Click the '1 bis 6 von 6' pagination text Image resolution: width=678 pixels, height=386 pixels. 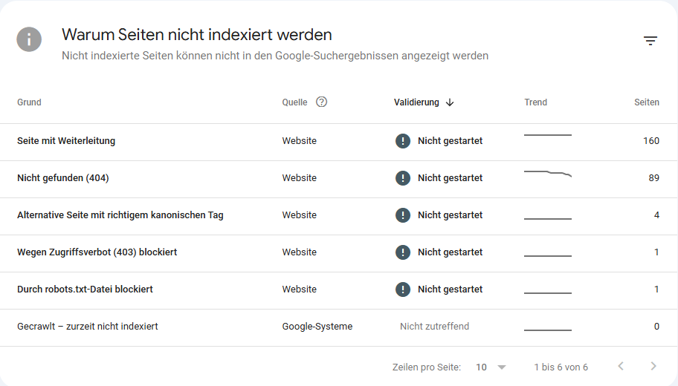[x=561, y=367]
